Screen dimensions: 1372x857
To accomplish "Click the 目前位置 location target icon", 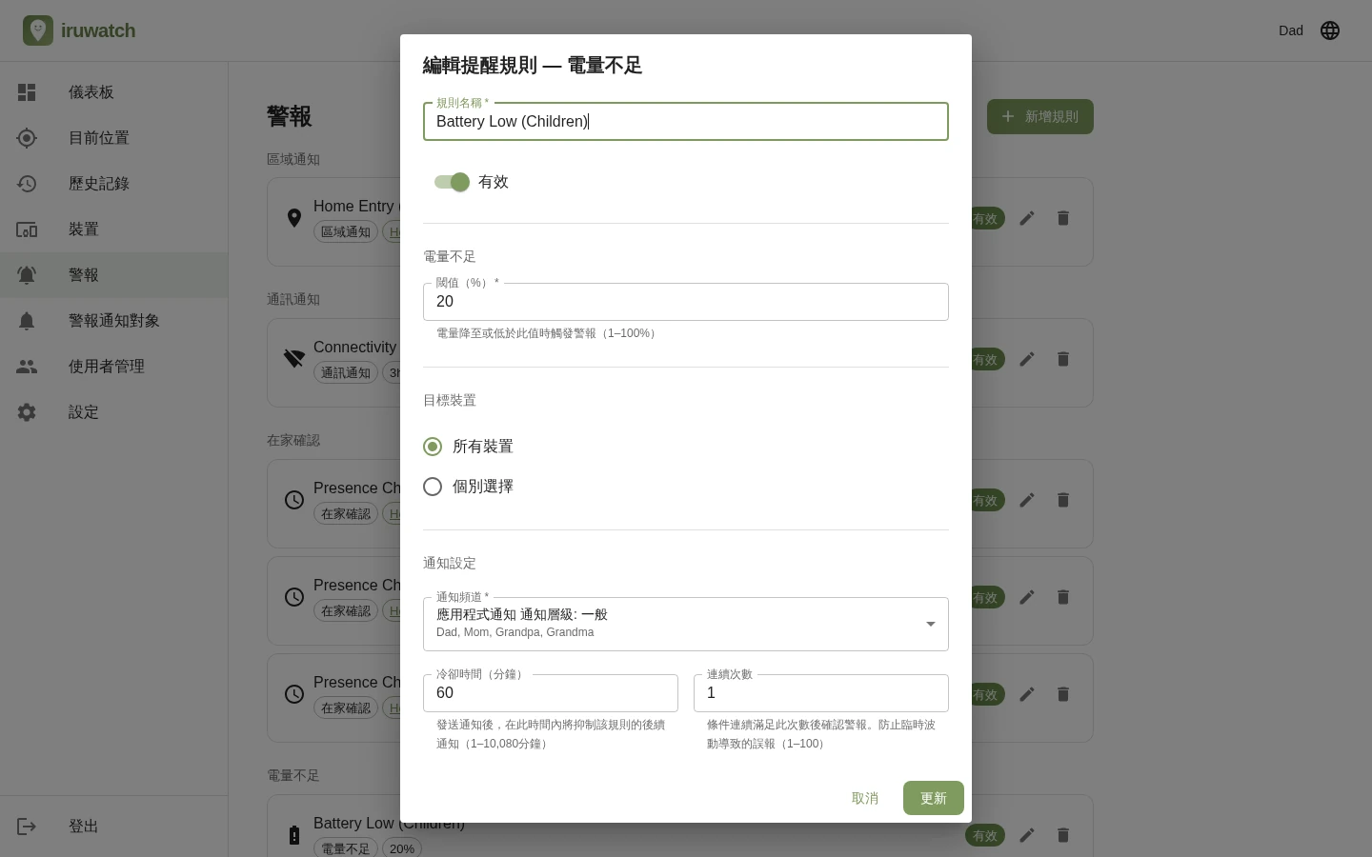I will point(27,138).
